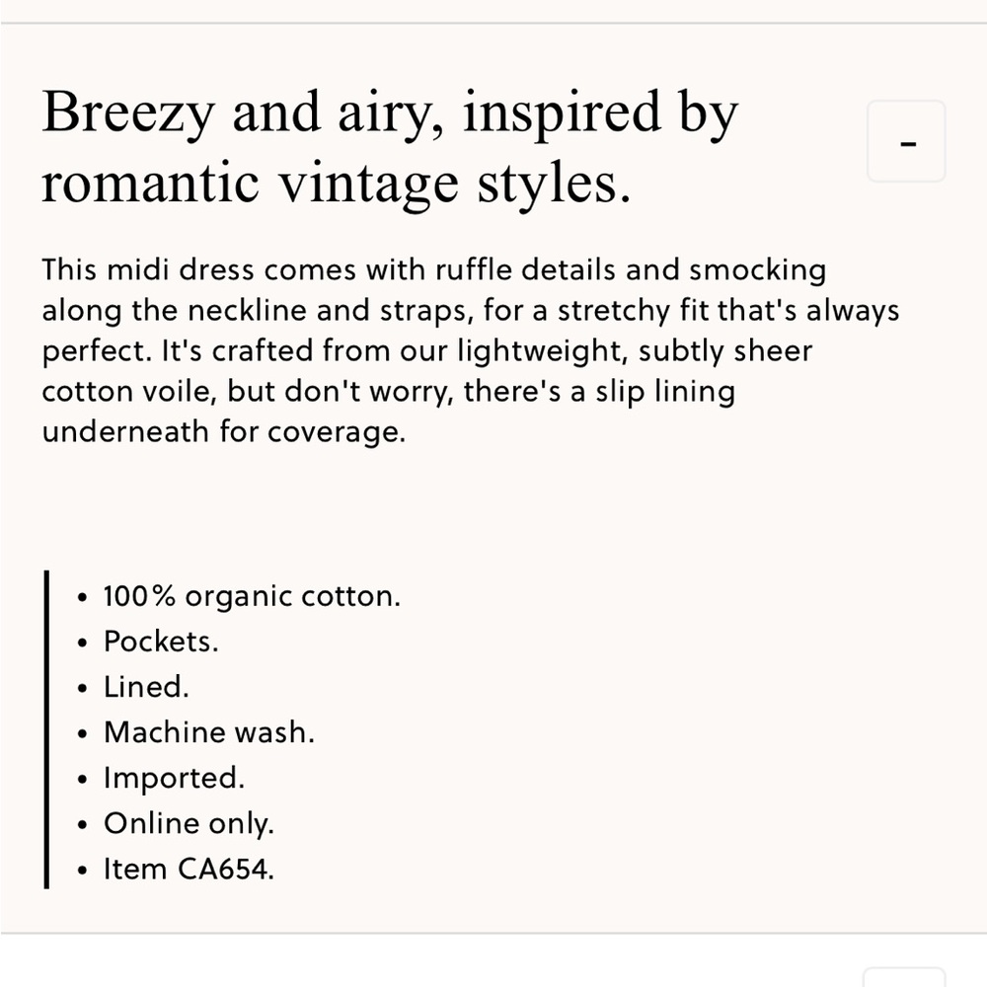Click the word 'smocking' in the description
987x987 pixels.
(x=757, y=270)
